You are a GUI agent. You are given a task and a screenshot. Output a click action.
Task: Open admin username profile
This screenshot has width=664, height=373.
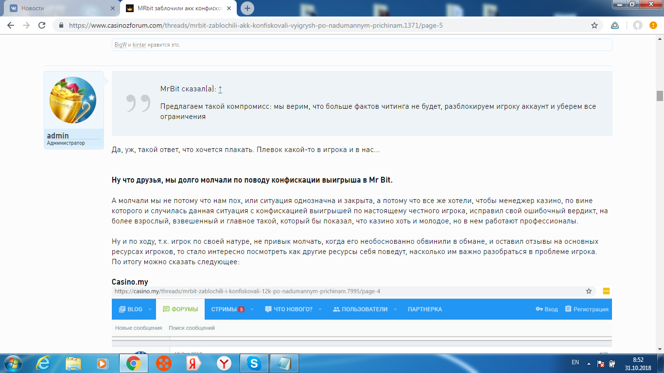[x=58, y=136]
